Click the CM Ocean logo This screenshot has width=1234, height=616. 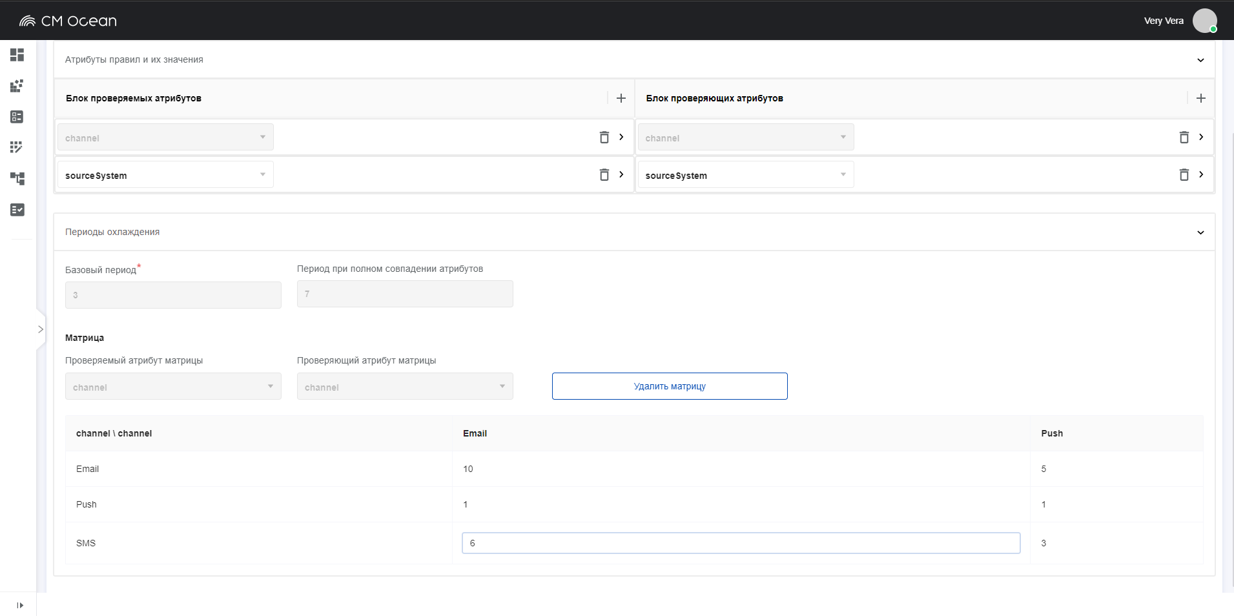click(x=68, y=21)
